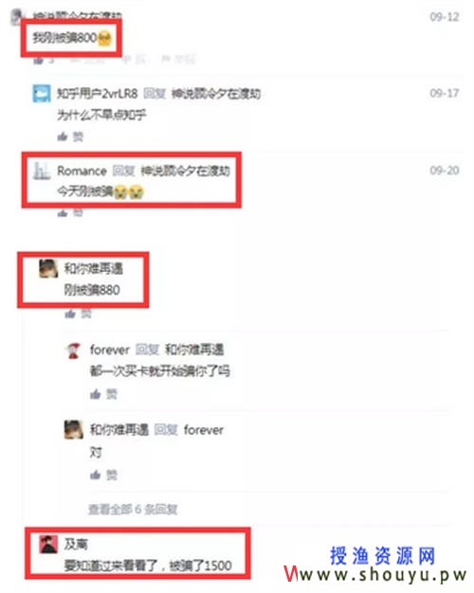Image resolution: width=474 pixels, height=593 pixels.
Task: Like the top comment 我刚被骗800
Action: (45, 60)
